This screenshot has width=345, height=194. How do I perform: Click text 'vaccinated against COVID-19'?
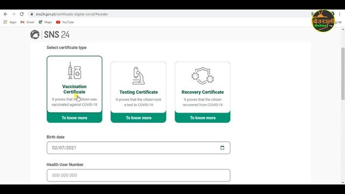pyautogui.click(x=74, y=105)
